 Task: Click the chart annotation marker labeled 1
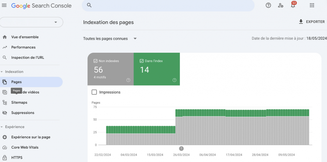tap(181, 148)
